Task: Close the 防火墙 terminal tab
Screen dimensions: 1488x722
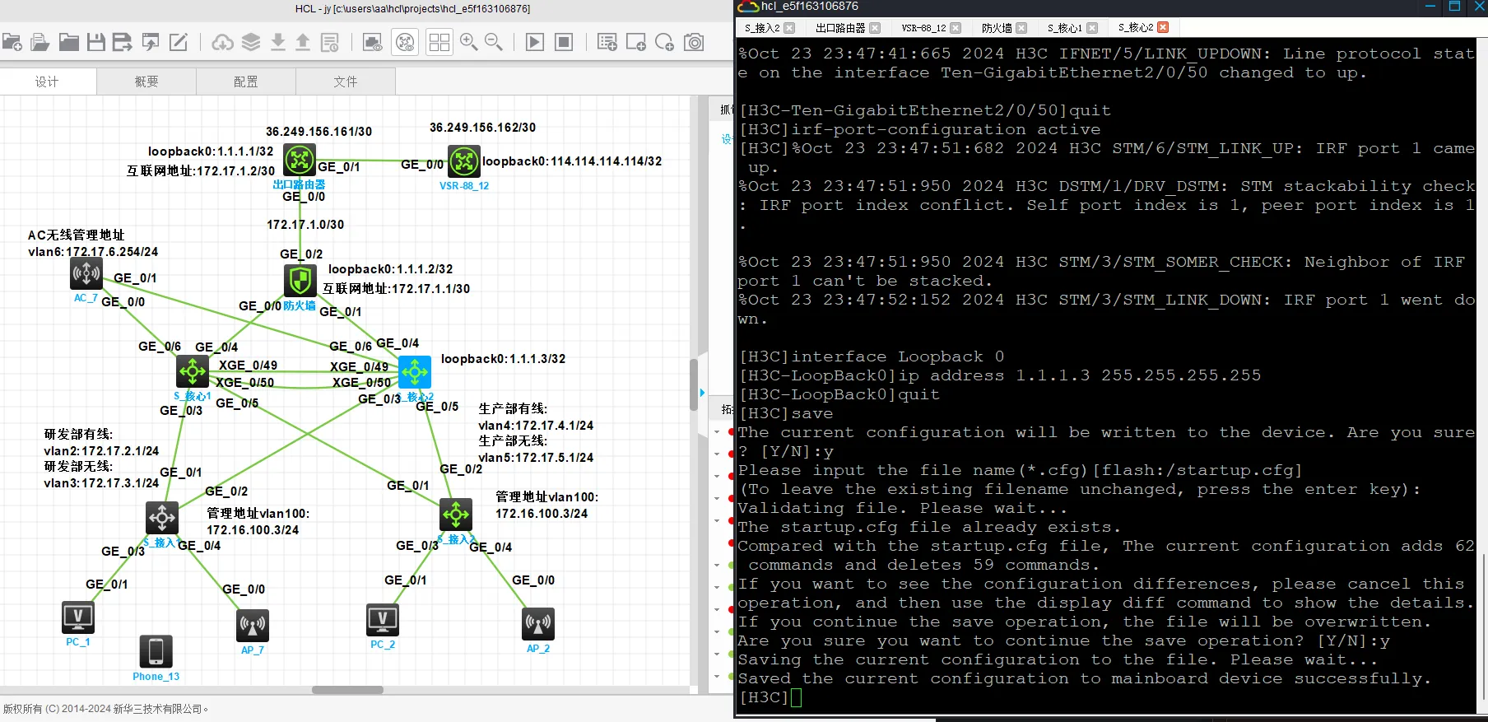Action: [1021, 28]
